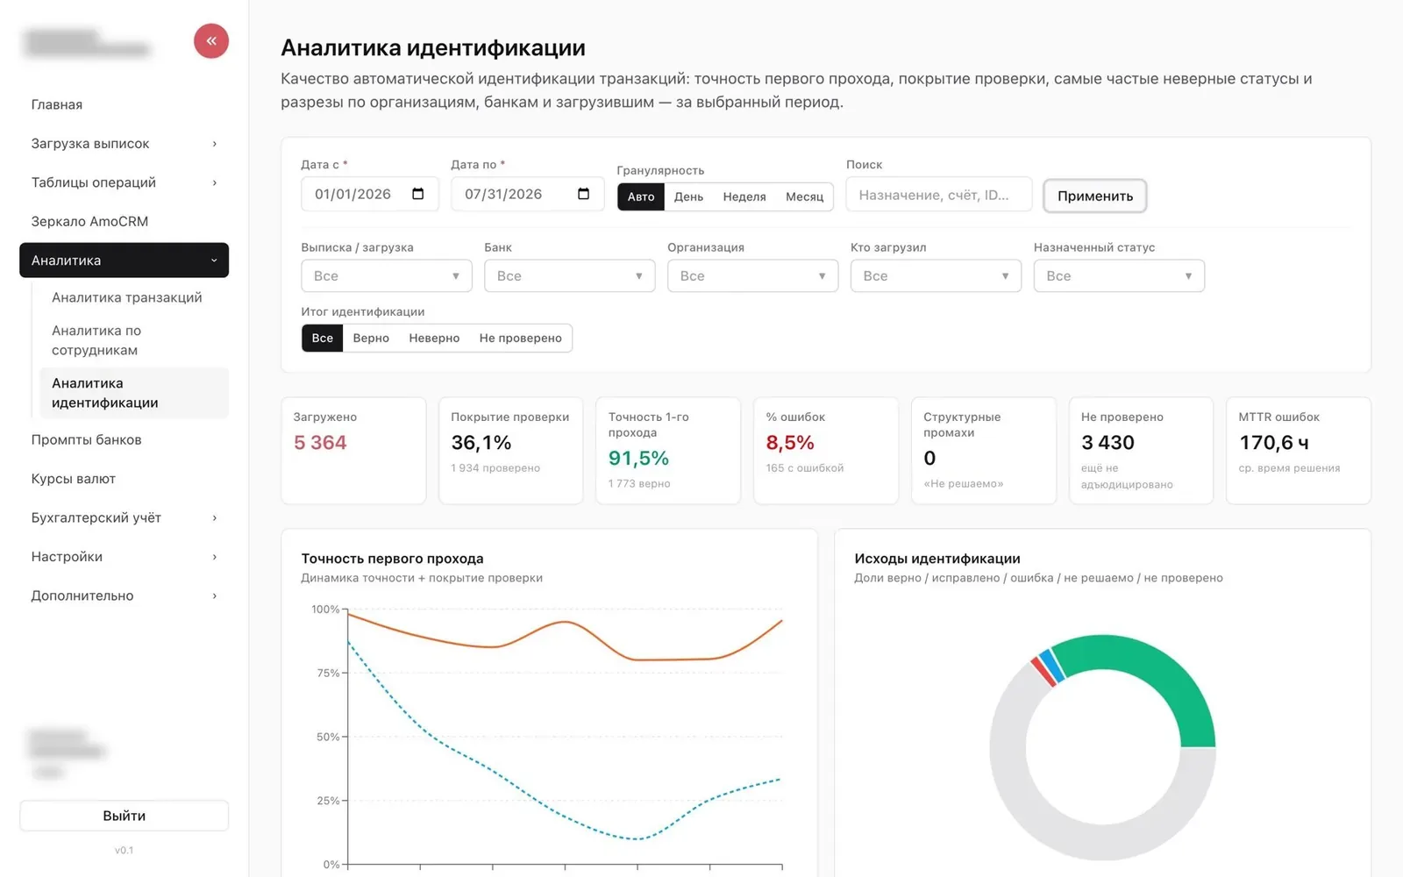Open «Промпты банков» page
The image size is (1403, 877).
tap(124, 440)
